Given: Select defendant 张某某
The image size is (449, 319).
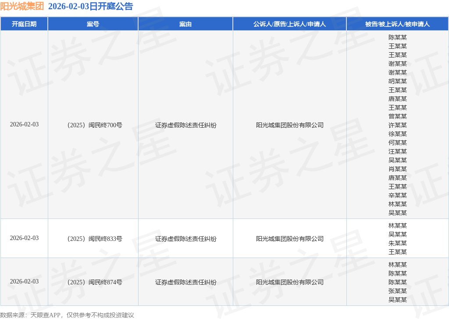Looking at the screenshot, I should click(397, 291).
